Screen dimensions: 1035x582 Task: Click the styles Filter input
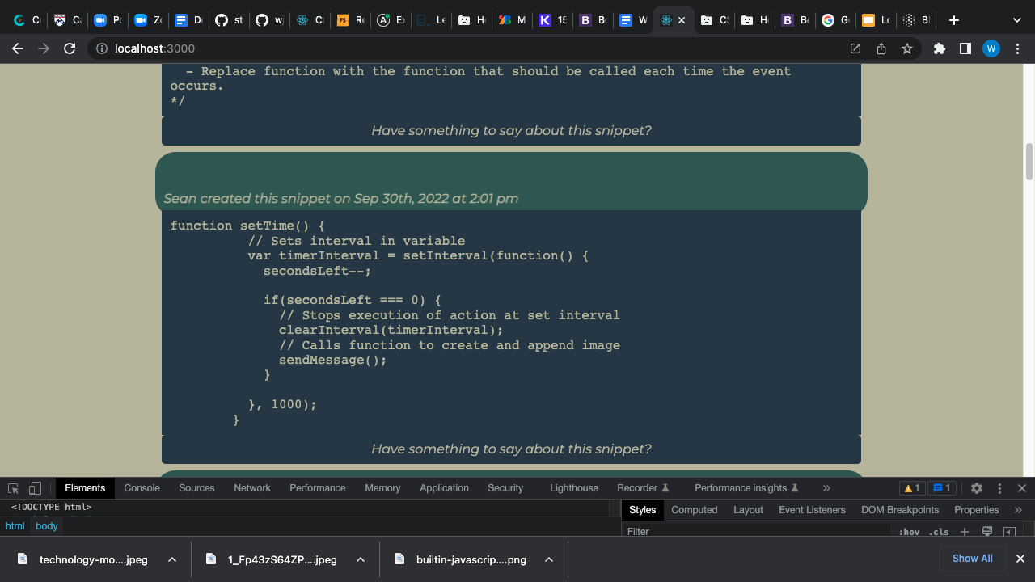pyautogui.click(x=756, y=531)
